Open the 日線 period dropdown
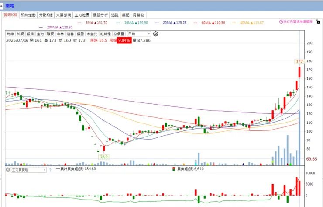Screen dimensions: 323x207 pos(139,34)
